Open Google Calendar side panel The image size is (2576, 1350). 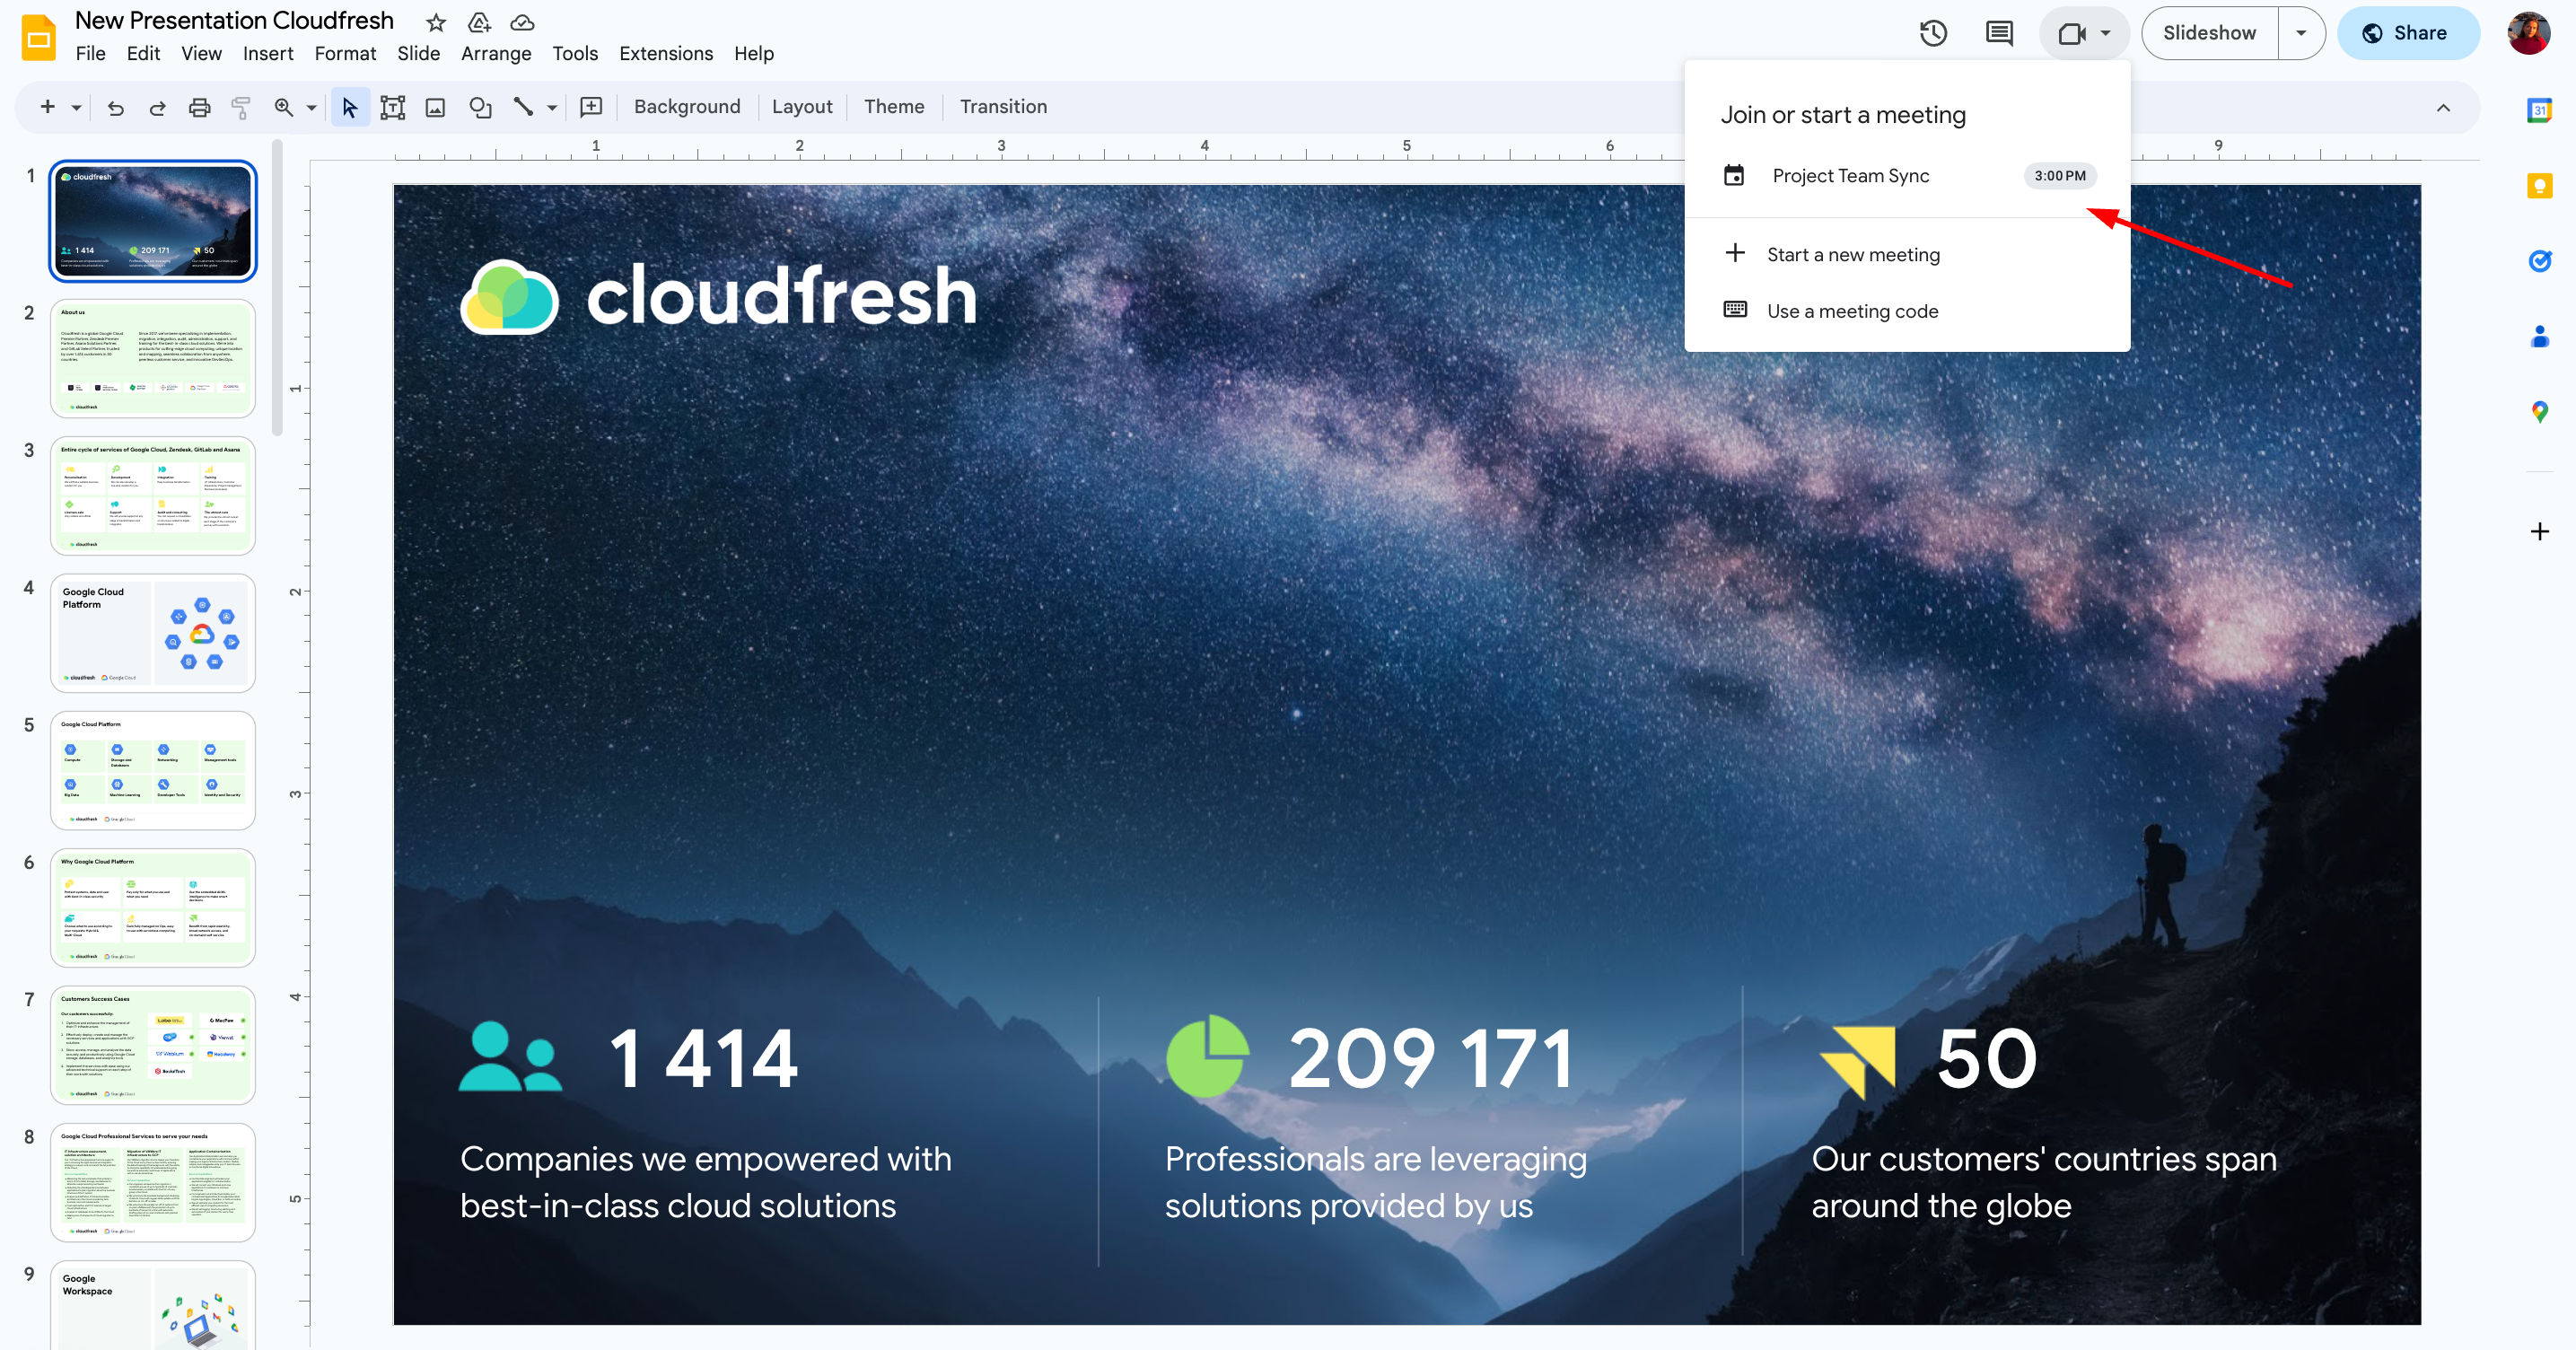pos(2539,110)
